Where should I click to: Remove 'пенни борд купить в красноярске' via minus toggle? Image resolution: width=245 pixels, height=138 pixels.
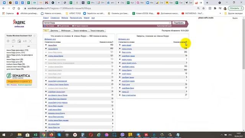(x=46, y=63)
